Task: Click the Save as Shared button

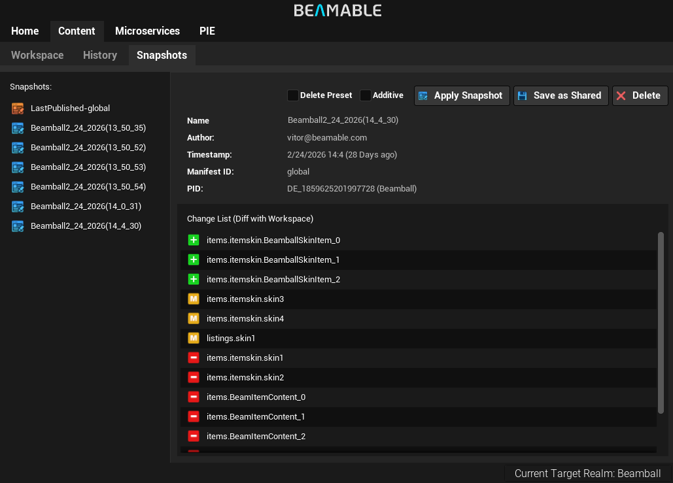Action: point(561,95)
